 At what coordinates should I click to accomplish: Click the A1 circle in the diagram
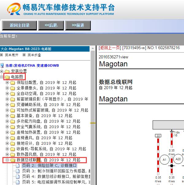(x=164, y=159)
